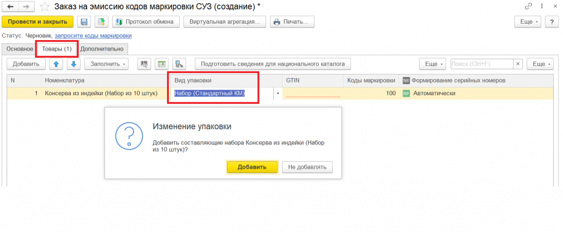Click the Вид упаковки column header
This screenshot has height=232, width=563.
click(x=227, y=80)
